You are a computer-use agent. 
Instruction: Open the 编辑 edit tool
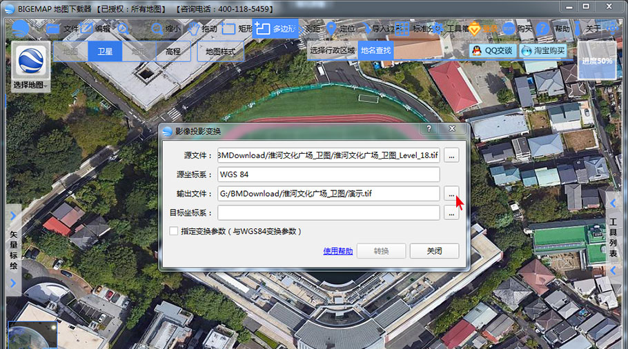[95, 28]
